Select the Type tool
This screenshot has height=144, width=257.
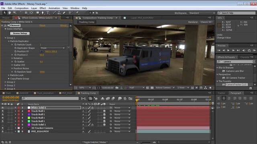[x=48, y=13]
